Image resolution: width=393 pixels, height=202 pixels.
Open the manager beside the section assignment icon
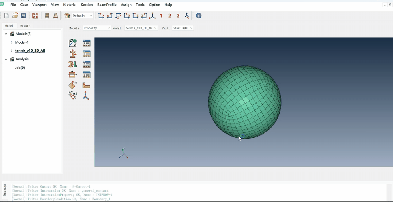point(86,64)
